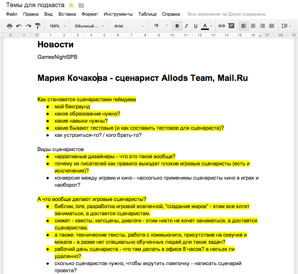Click the right indent marker on ruler
This screenshot has height=274, width=298.
click(x=260, y=36)
